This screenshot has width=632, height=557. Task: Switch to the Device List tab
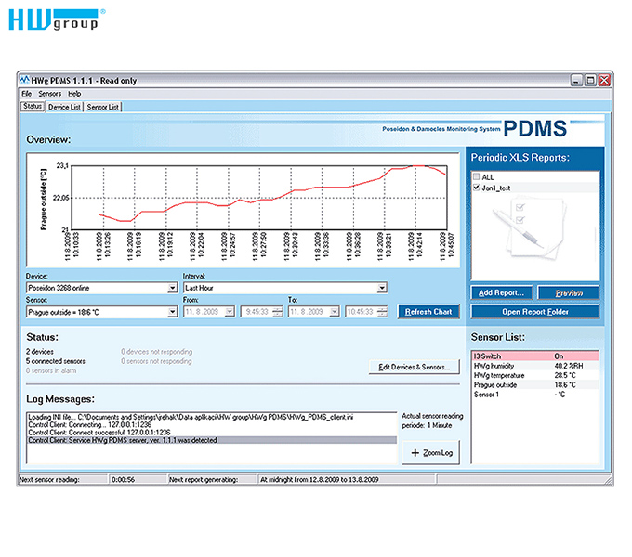pyautogui.click(x=64, y=107)
